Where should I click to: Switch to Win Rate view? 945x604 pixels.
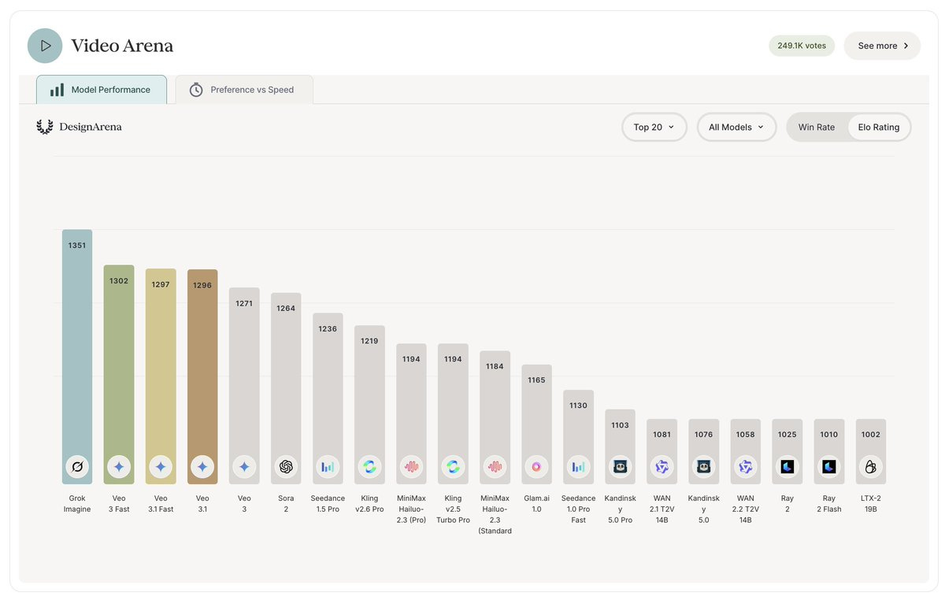coord(817,127)
